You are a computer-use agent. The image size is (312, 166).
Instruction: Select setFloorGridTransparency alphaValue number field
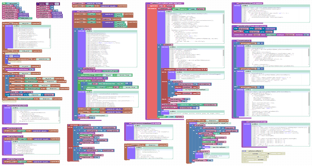point(105,78)
